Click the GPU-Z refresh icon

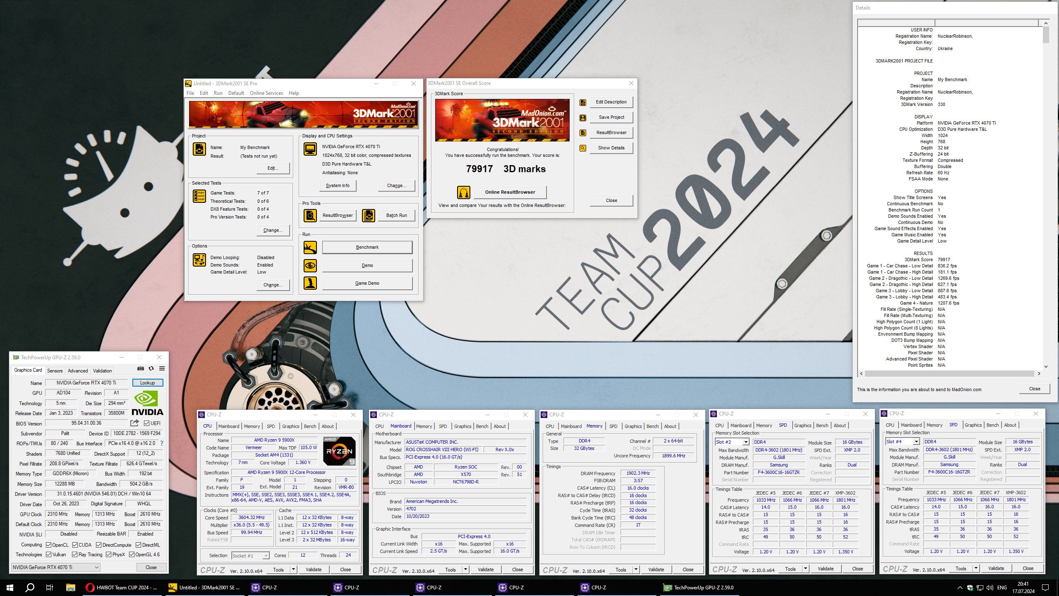(151, 368)
